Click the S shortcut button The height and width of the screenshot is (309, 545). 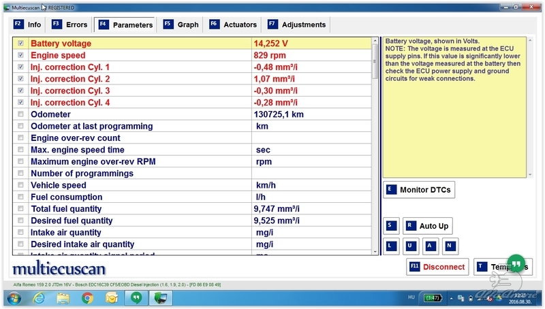[x=391, y=226]
